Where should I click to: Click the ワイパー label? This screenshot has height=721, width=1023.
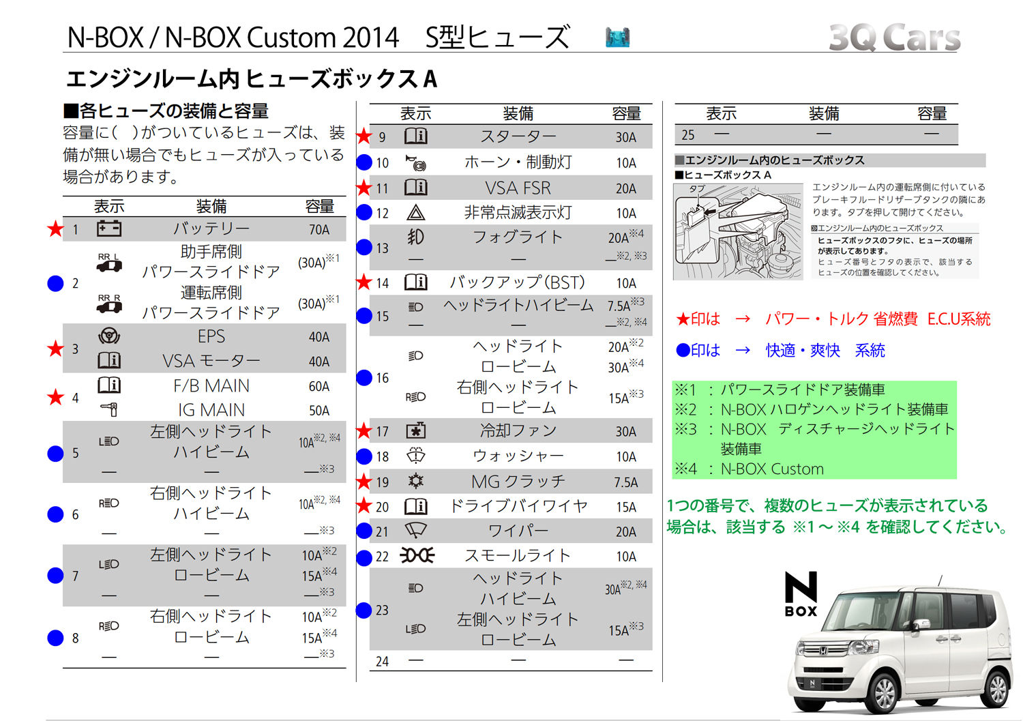(518, 531)
